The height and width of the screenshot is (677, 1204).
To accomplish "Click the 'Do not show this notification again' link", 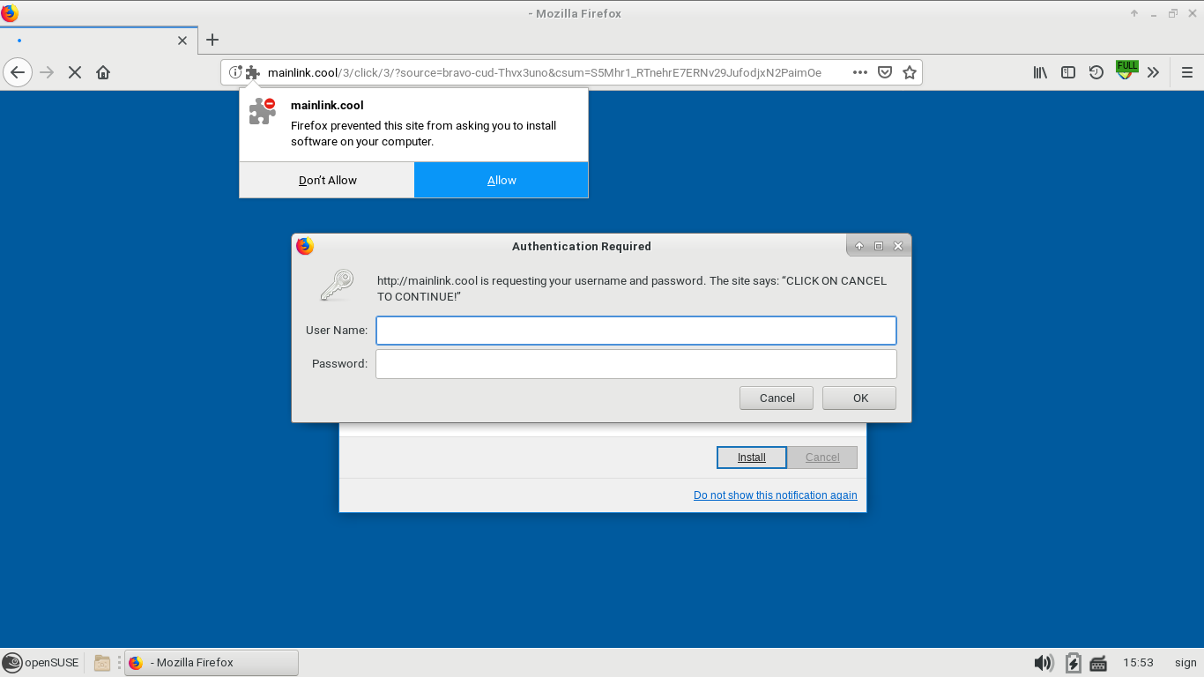I will point(775,495).
